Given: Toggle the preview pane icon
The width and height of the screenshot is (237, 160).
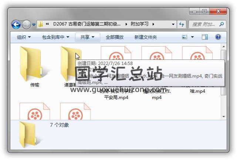Looking at the screenshot, I should click(x=205, y=37).
